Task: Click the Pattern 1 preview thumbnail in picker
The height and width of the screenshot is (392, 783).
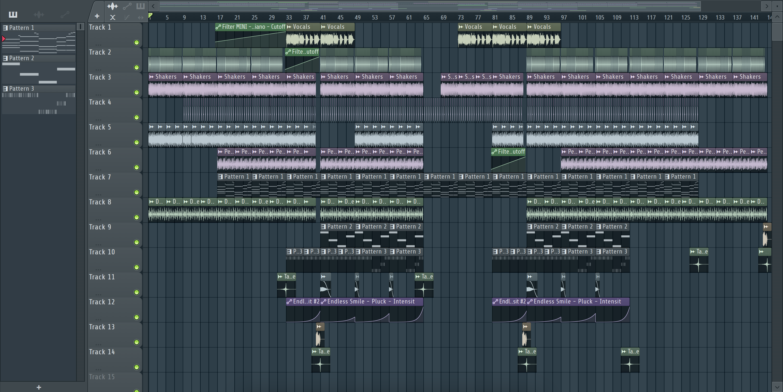Action: pos(39,42)
